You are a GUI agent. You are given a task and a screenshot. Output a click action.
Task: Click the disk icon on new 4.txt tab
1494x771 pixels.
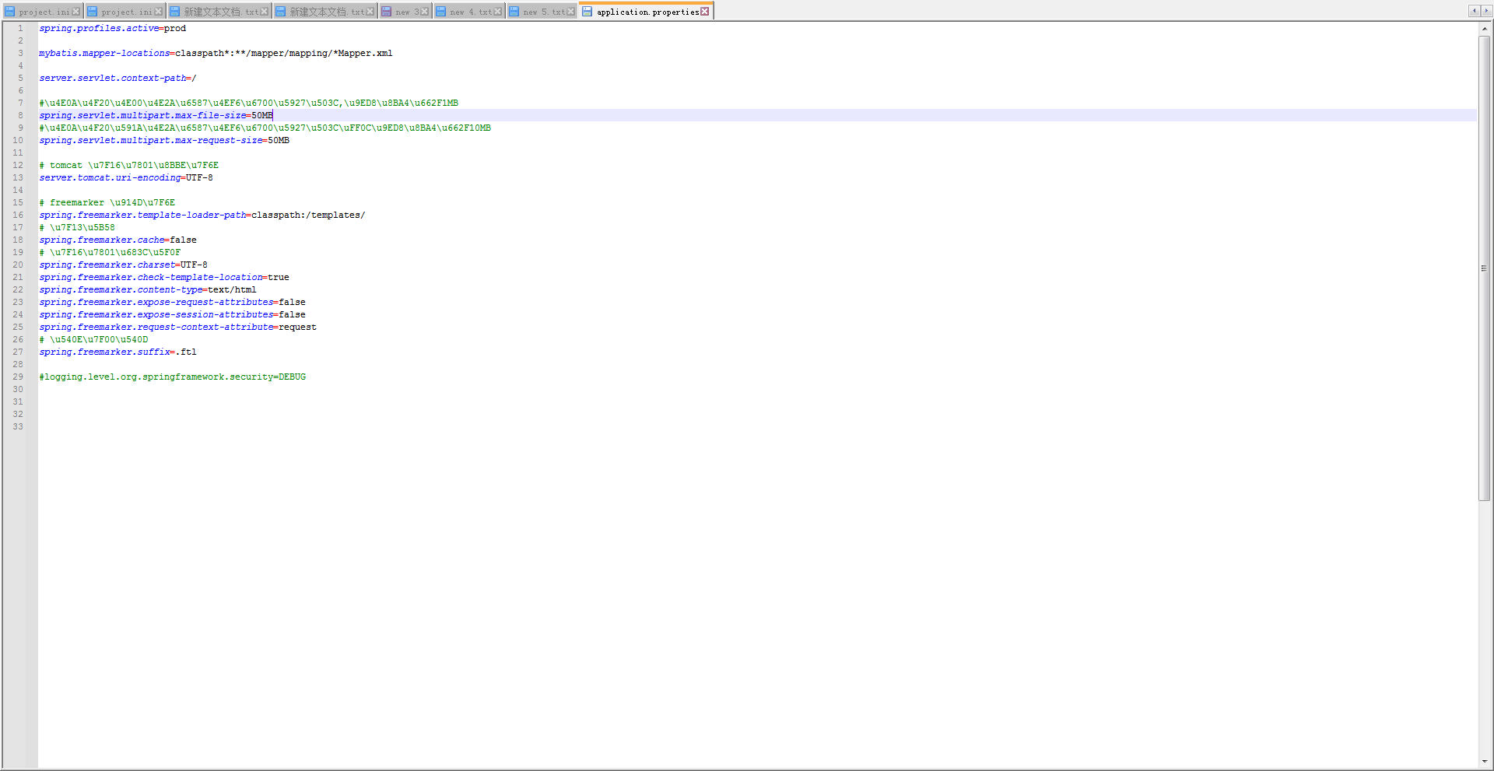click(x=441, y=12)
